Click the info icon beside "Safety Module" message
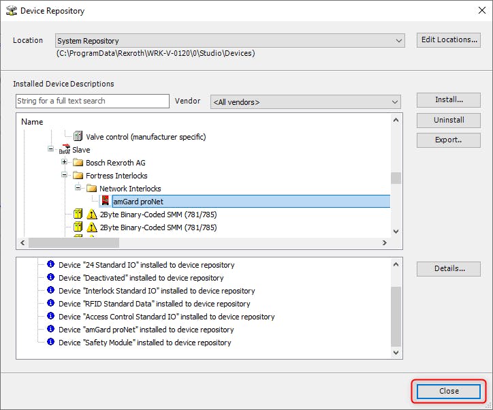 tap(50, 341)
